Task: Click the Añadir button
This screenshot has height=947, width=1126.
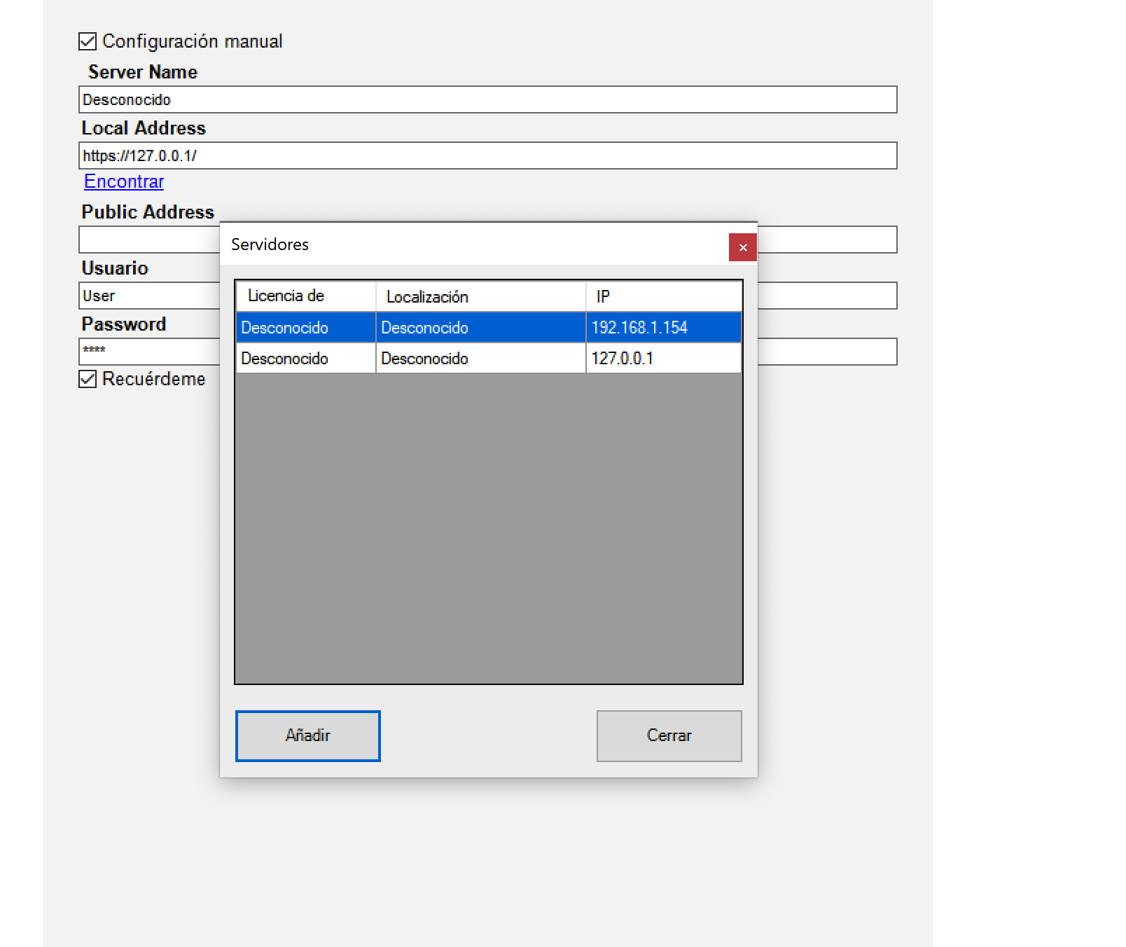Action: tap(307, 735)
